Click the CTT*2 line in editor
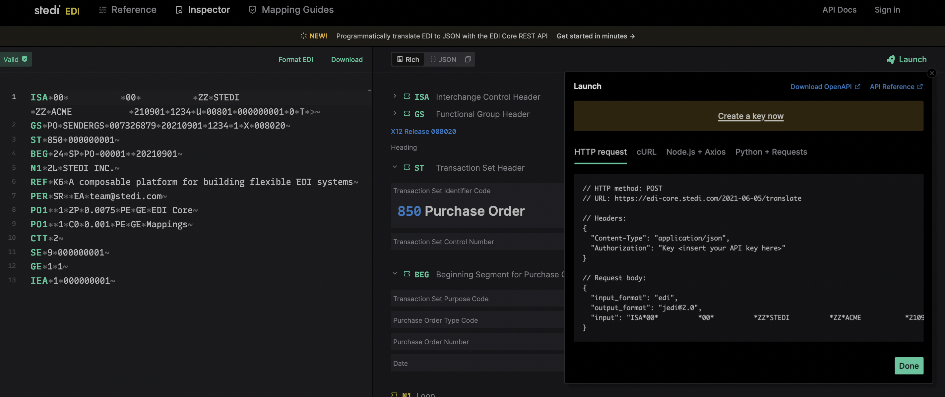 (x=47, y=239)
